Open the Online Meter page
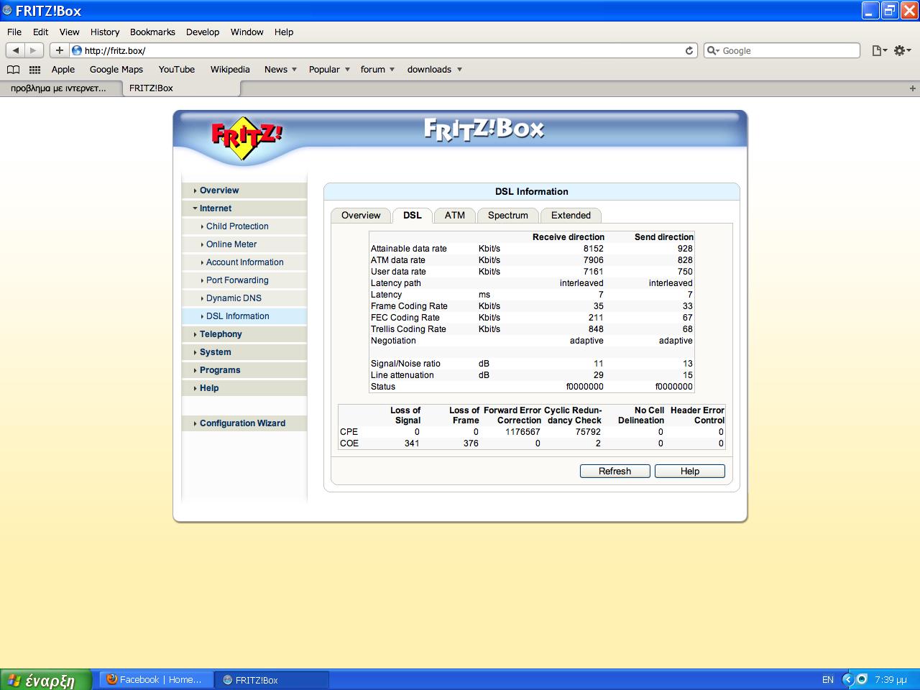Viewport: 920px width, 690px height. click(x=244, y=244)
